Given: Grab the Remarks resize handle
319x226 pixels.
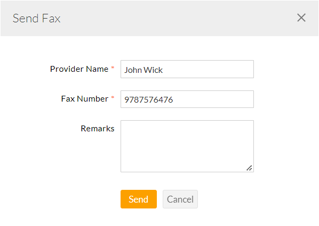Looking at the screenshot, I should (250, 168).
